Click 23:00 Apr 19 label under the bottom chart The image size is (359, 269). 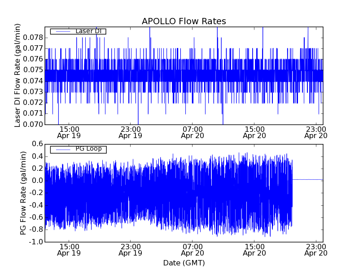[x=131, y=250]
